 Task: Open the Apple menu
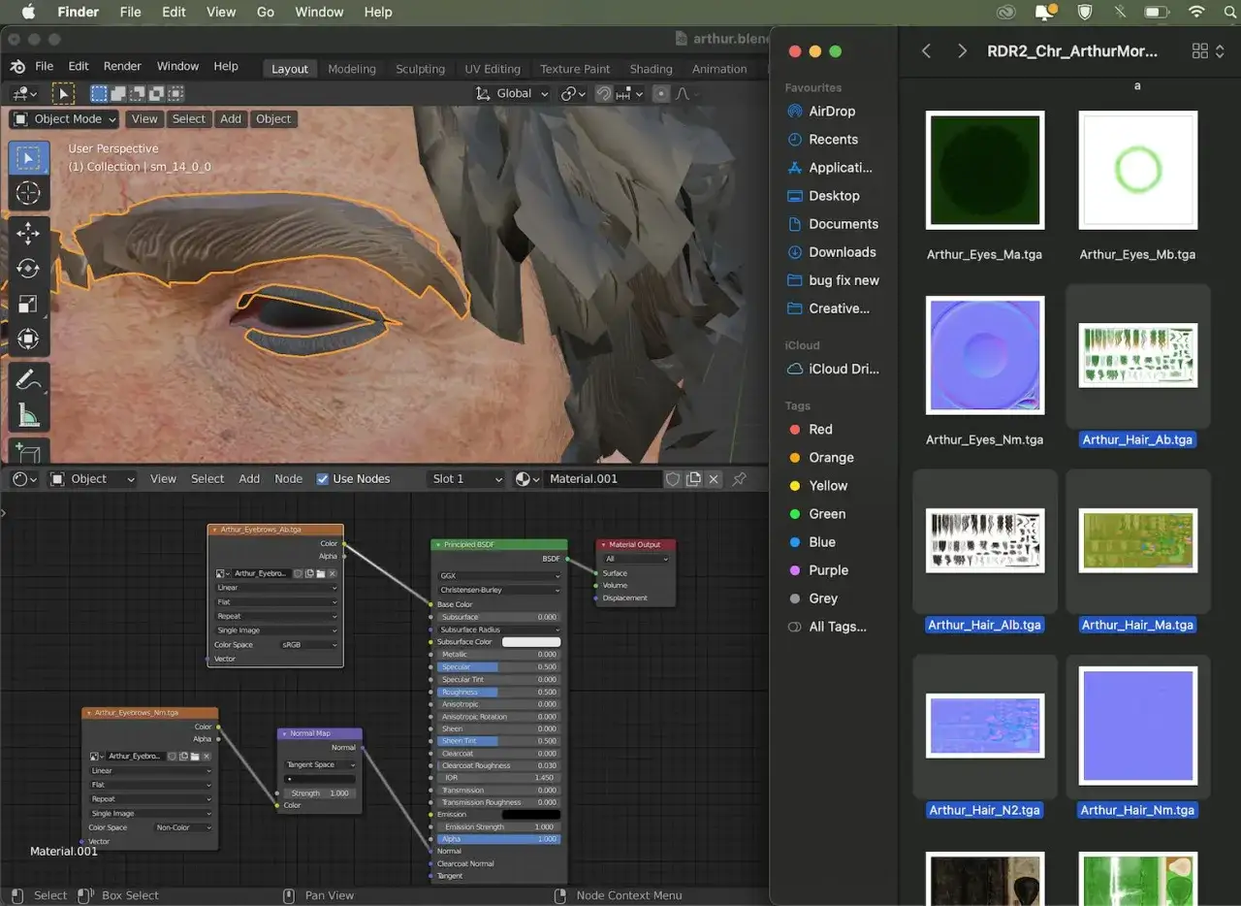28,12
